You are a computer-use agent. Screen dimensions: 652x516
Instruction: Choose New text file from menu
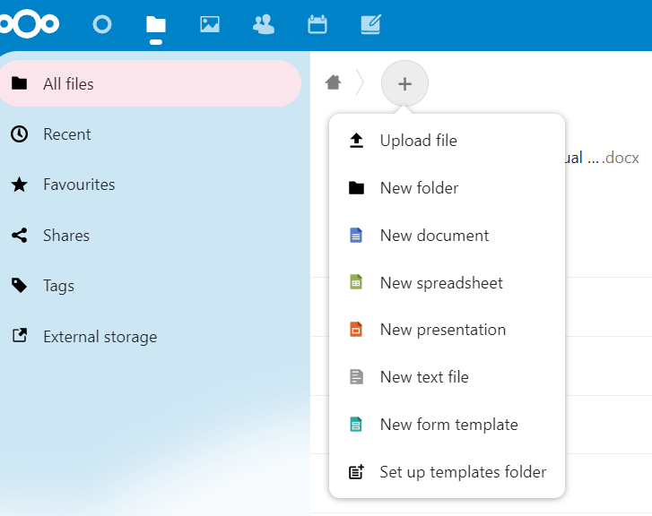point(447,377)
